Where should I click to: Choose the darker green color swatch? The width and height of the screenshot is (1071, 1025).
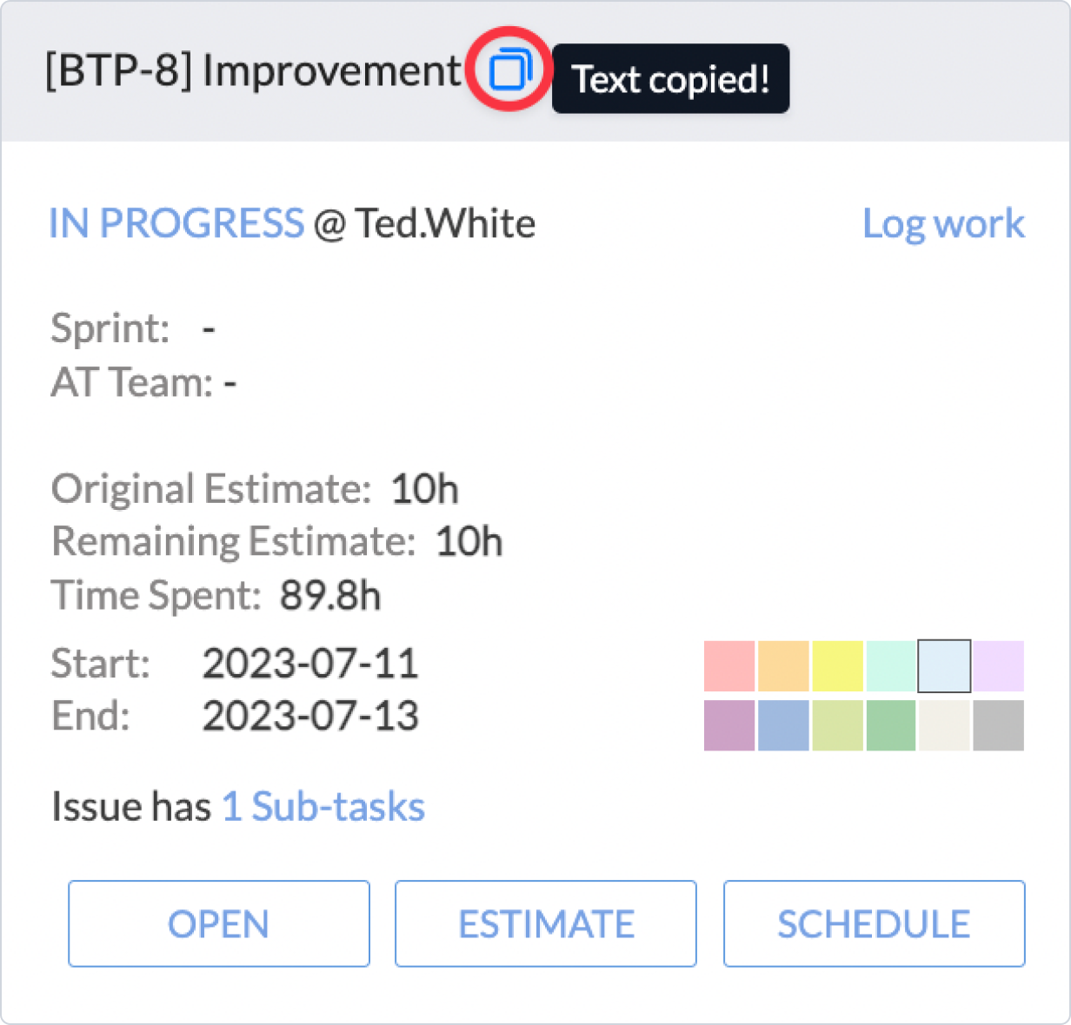click(891, 725)
